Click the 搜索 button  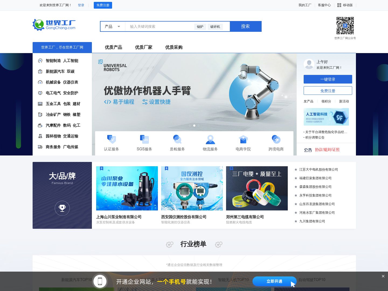click(246, 26)
